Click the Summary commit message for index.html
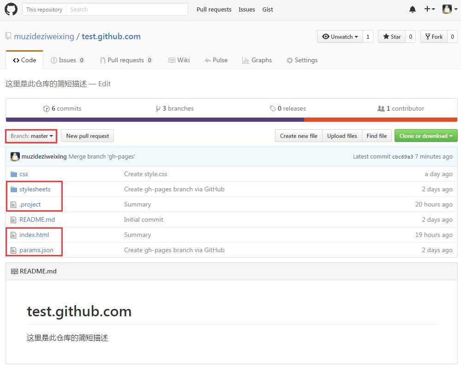This screenshot has height=367, width=461. (138, 235)
